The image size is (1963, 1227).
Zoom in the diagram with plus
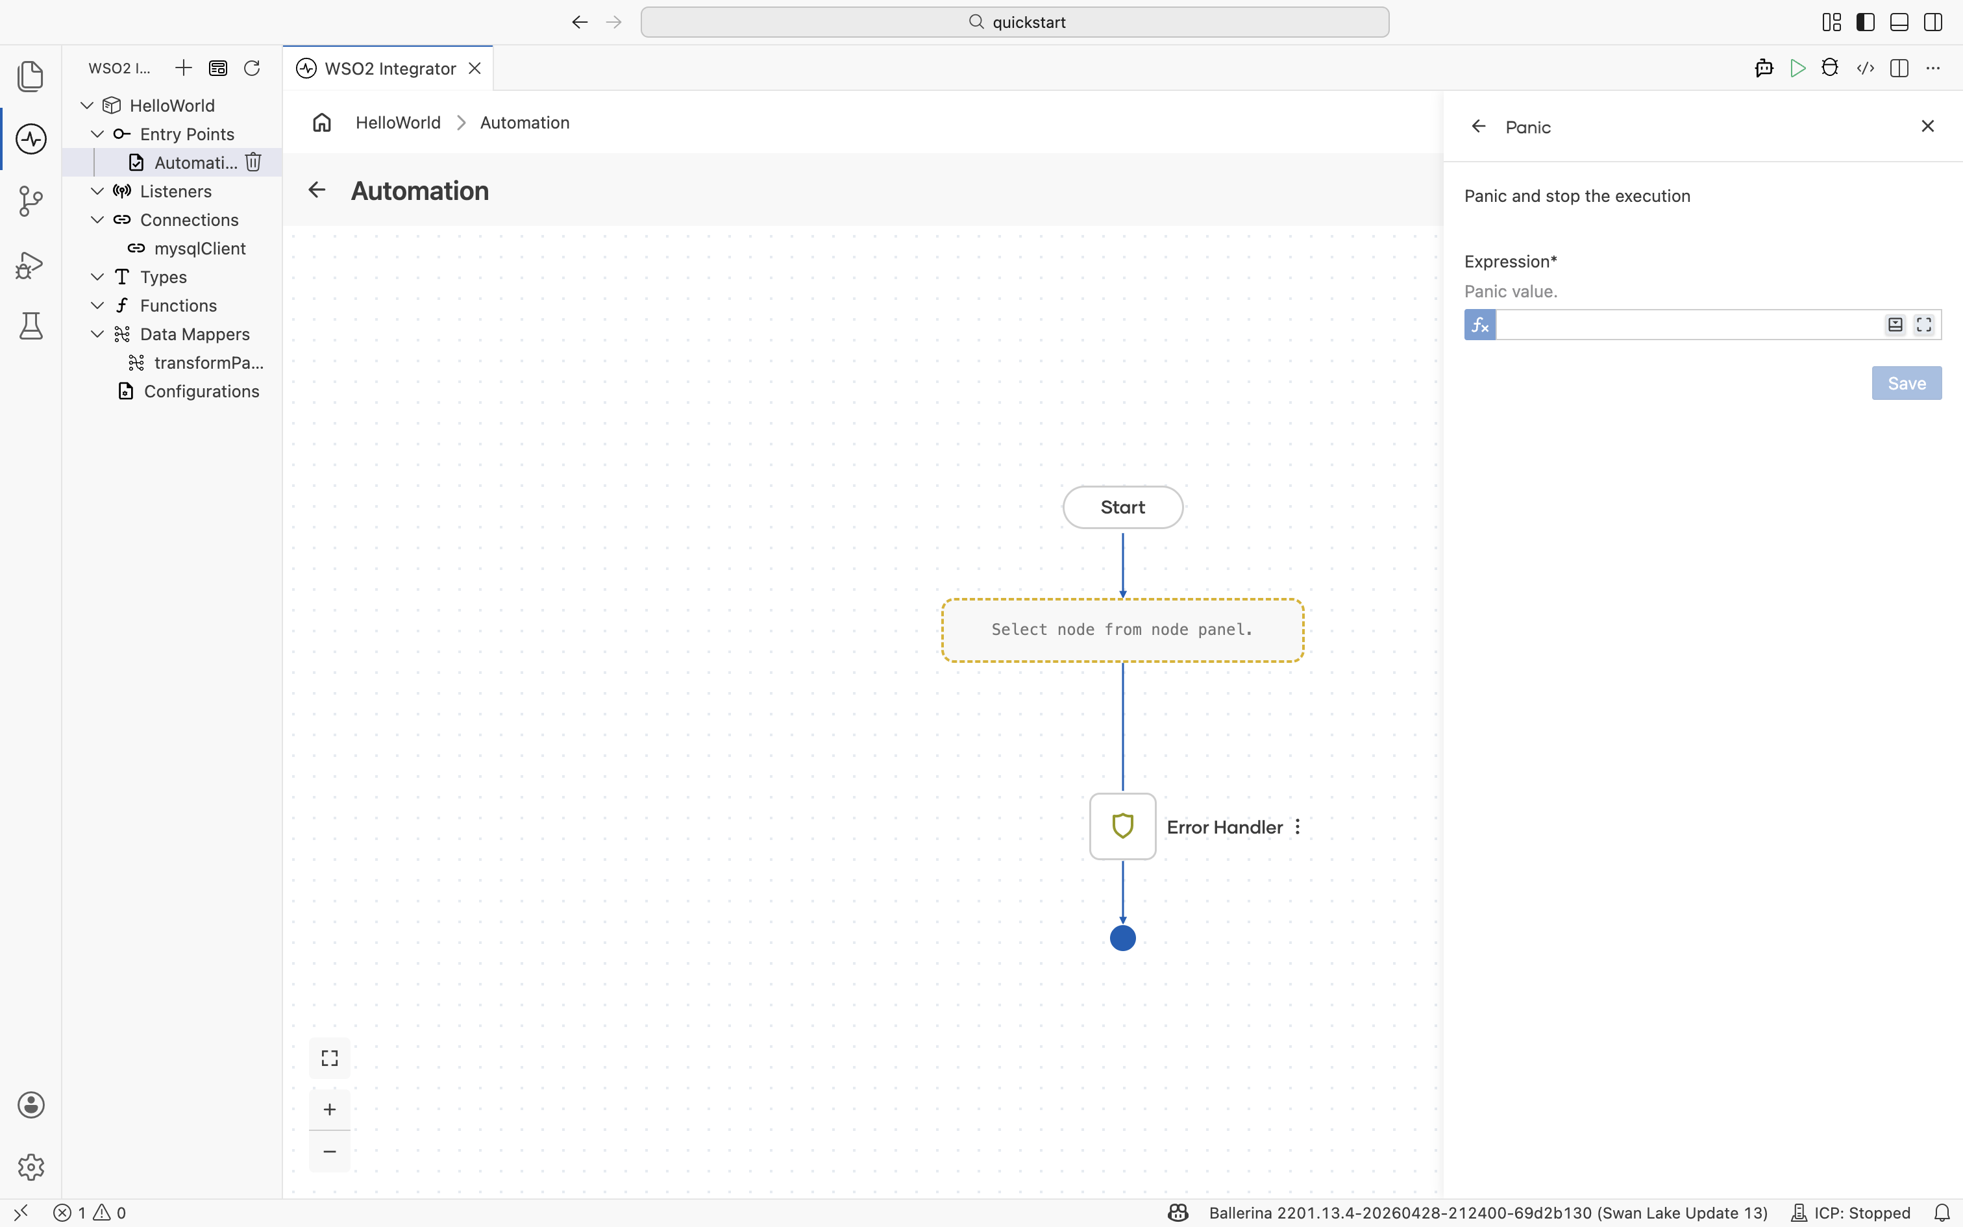[x=329, y=1109]
